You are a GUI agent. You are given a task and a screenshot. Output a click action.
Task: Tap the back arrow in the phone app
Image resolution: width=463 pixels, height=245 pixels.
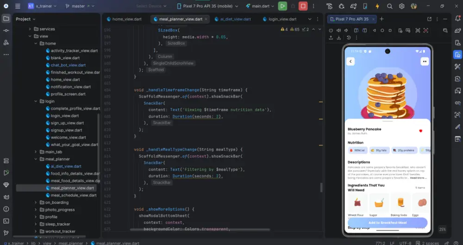tap(350, 61)
